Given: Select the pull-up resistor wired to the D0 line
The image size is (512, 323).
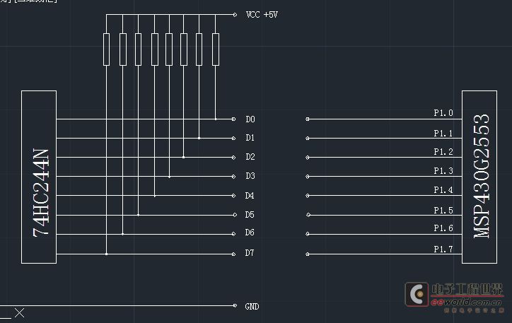Looking at the screenshot, I should point(216,49).
